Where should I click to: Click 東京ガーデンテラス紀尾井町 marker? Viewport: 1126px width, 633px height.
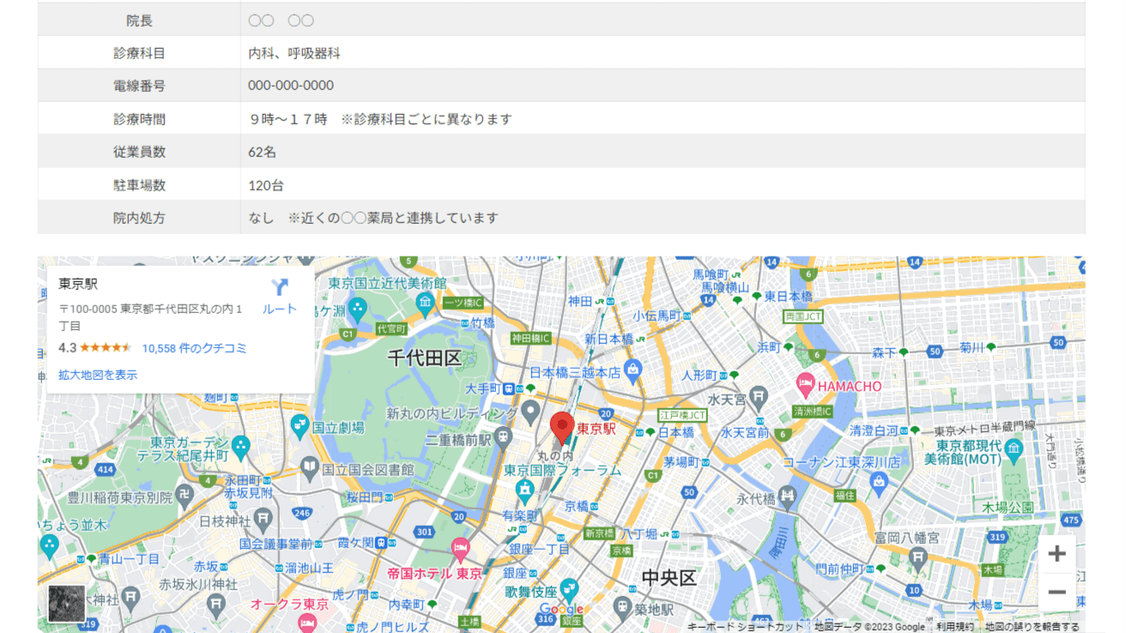(x=241, y=447)
